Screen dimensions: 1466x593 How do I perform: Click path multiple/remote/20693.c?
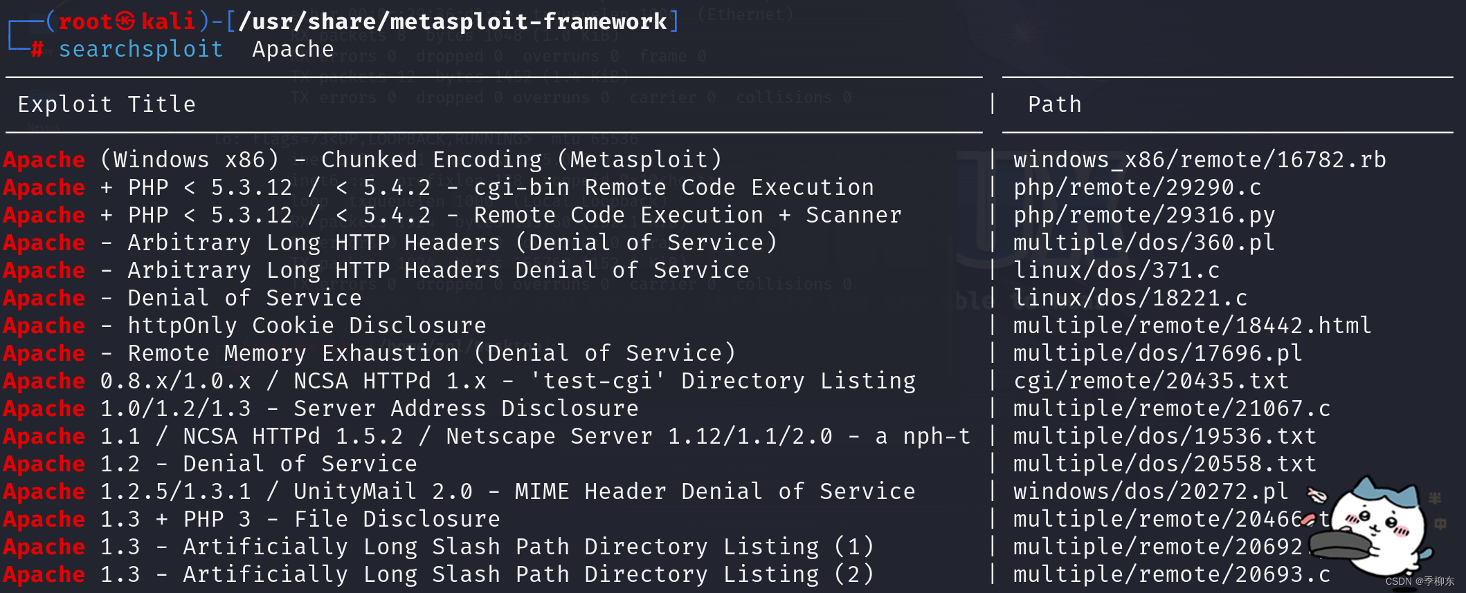tap(1173, 574)
